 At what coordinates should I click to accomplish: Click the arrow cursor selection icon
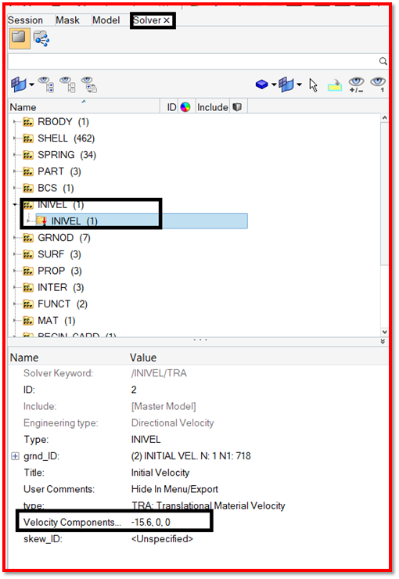[314, 85]
